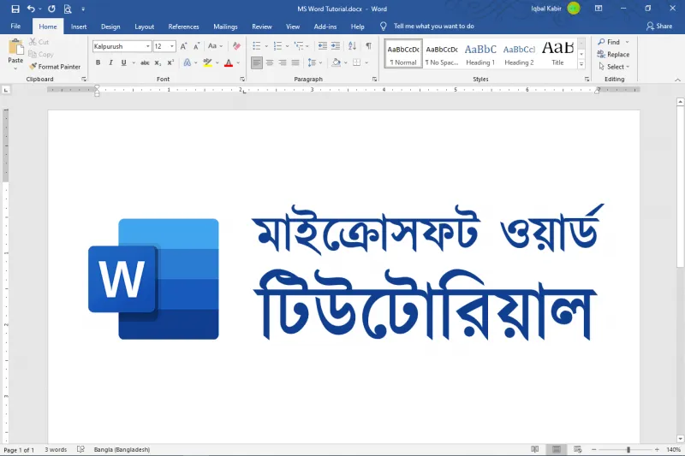Align paragraph text to the right
Viewport: 685px width, 456px height.
[x=283, y=62]
